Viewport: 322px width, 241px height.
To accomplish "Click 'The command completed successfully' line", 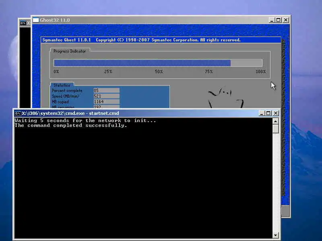I will pyautogui.click(x=71, y=125).
